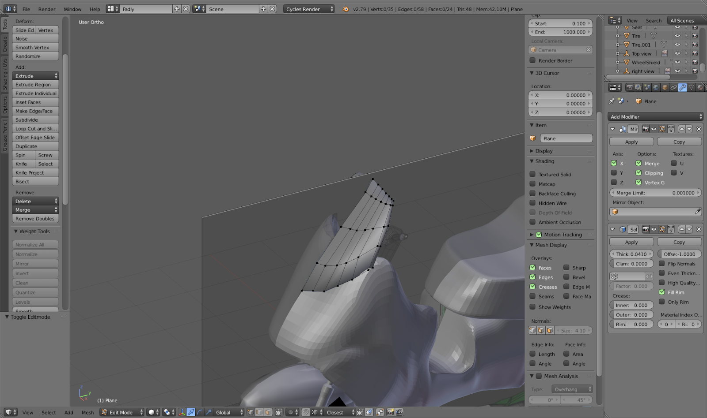The height and width of the screenshot is (418, 707).
Task: Open the Edit Mode selector dropdown
Action: pos(122,412)
